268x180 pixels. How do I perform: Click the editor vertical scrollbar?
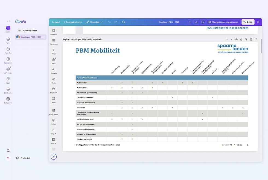[x=261, y=46]
